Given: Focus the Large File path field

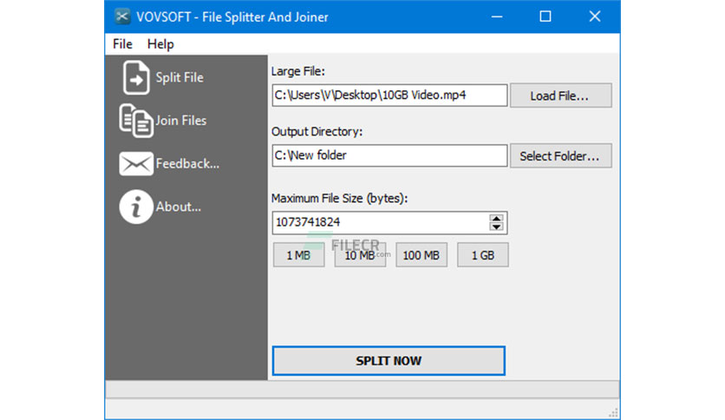Looking at the screenshot, I should pyautogui.click(x=389, y=95).
